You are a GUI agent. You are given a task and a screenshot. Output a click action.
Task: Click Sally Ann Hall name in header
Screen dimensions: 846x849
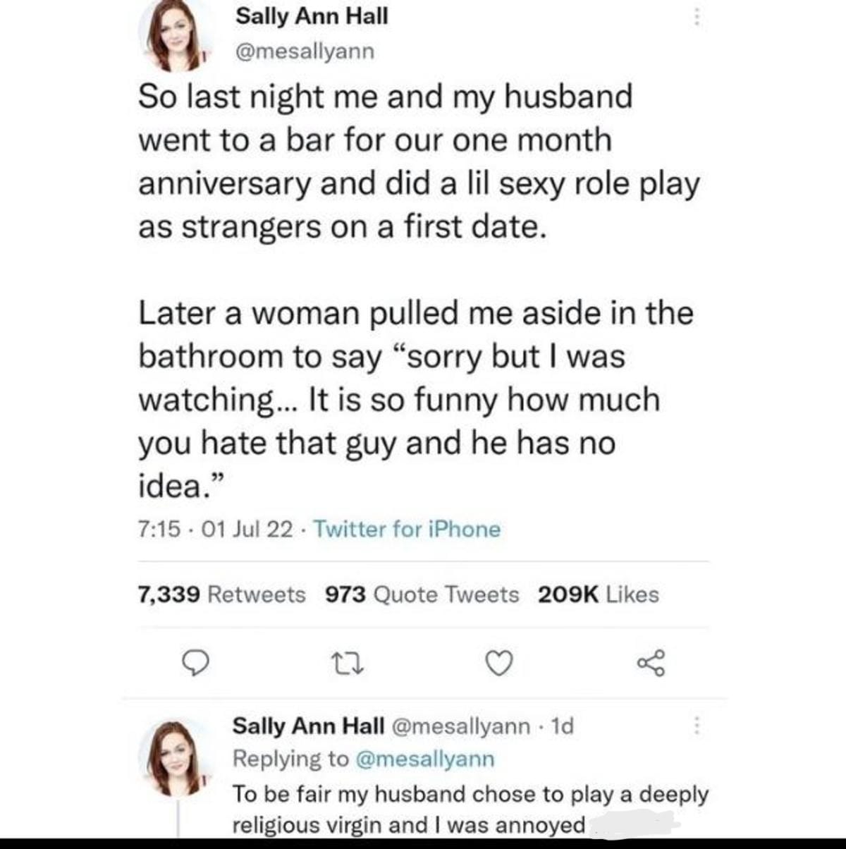(312, 16)
